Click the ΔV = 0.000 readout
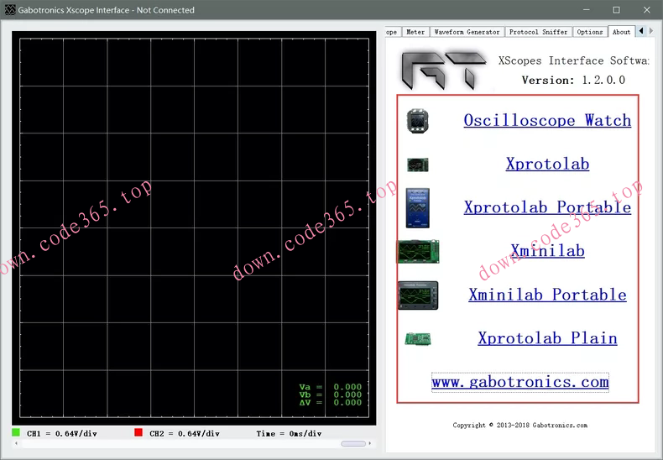663x460 pixels. click(330, 403)
